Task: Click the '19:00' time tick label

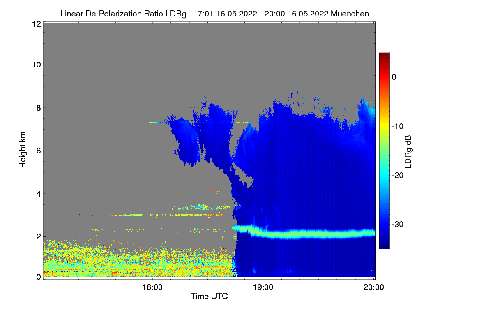Action: [x=263, y=287]
